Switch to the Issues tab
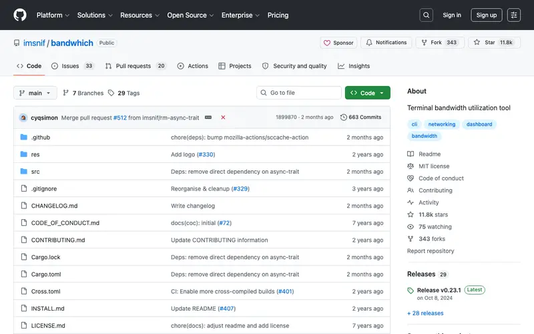 72,65
